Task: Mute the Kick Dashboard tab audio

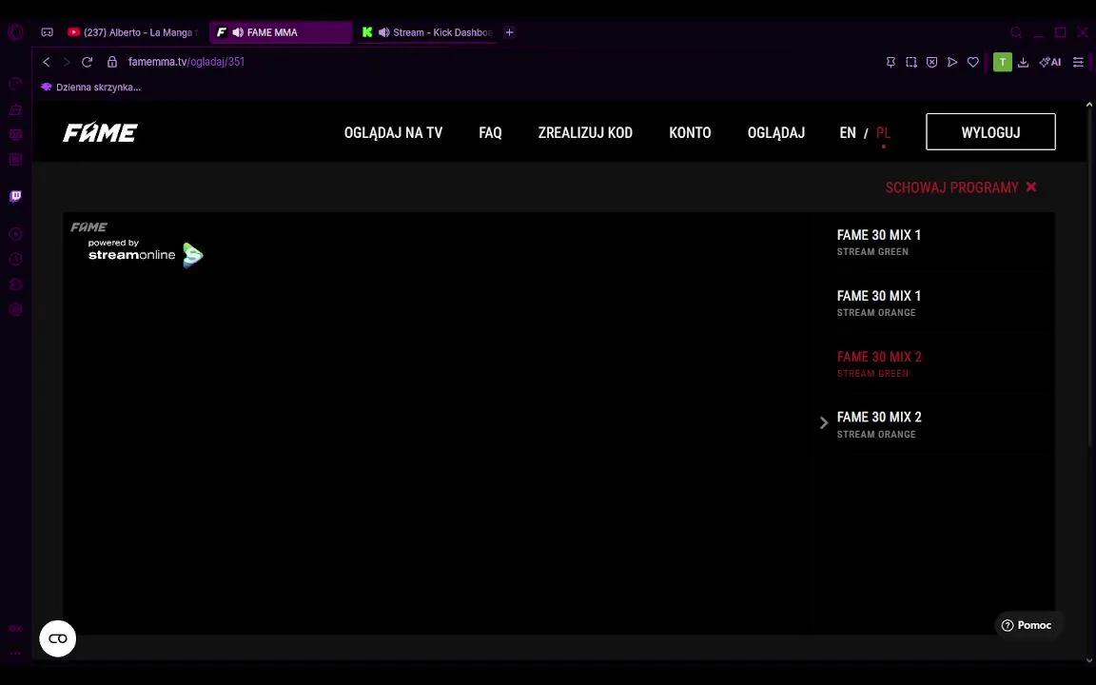Action: pos(383,32)
